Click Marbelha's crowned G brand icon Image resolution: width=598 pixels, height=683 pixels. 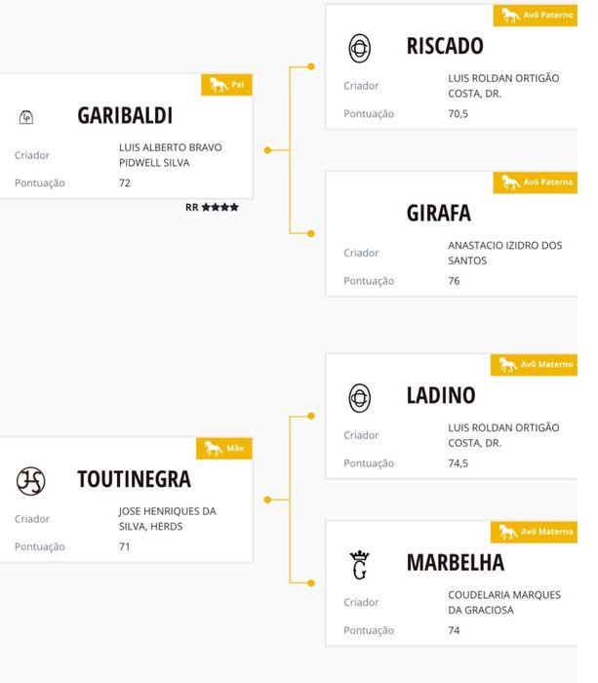[359, 564]
